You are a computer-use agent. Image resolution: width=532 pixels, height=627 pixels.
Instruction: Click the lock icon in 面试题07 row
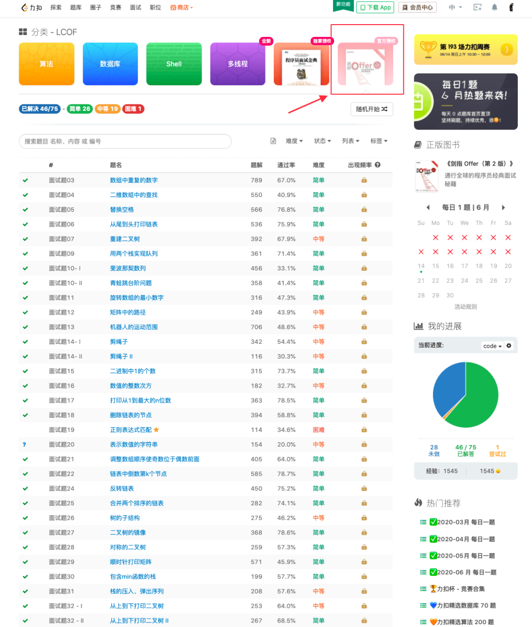click(364, 239)
